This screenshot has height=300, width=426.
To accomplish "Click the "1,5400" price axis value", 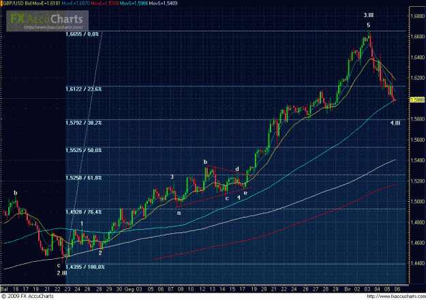I will (418, 160).
